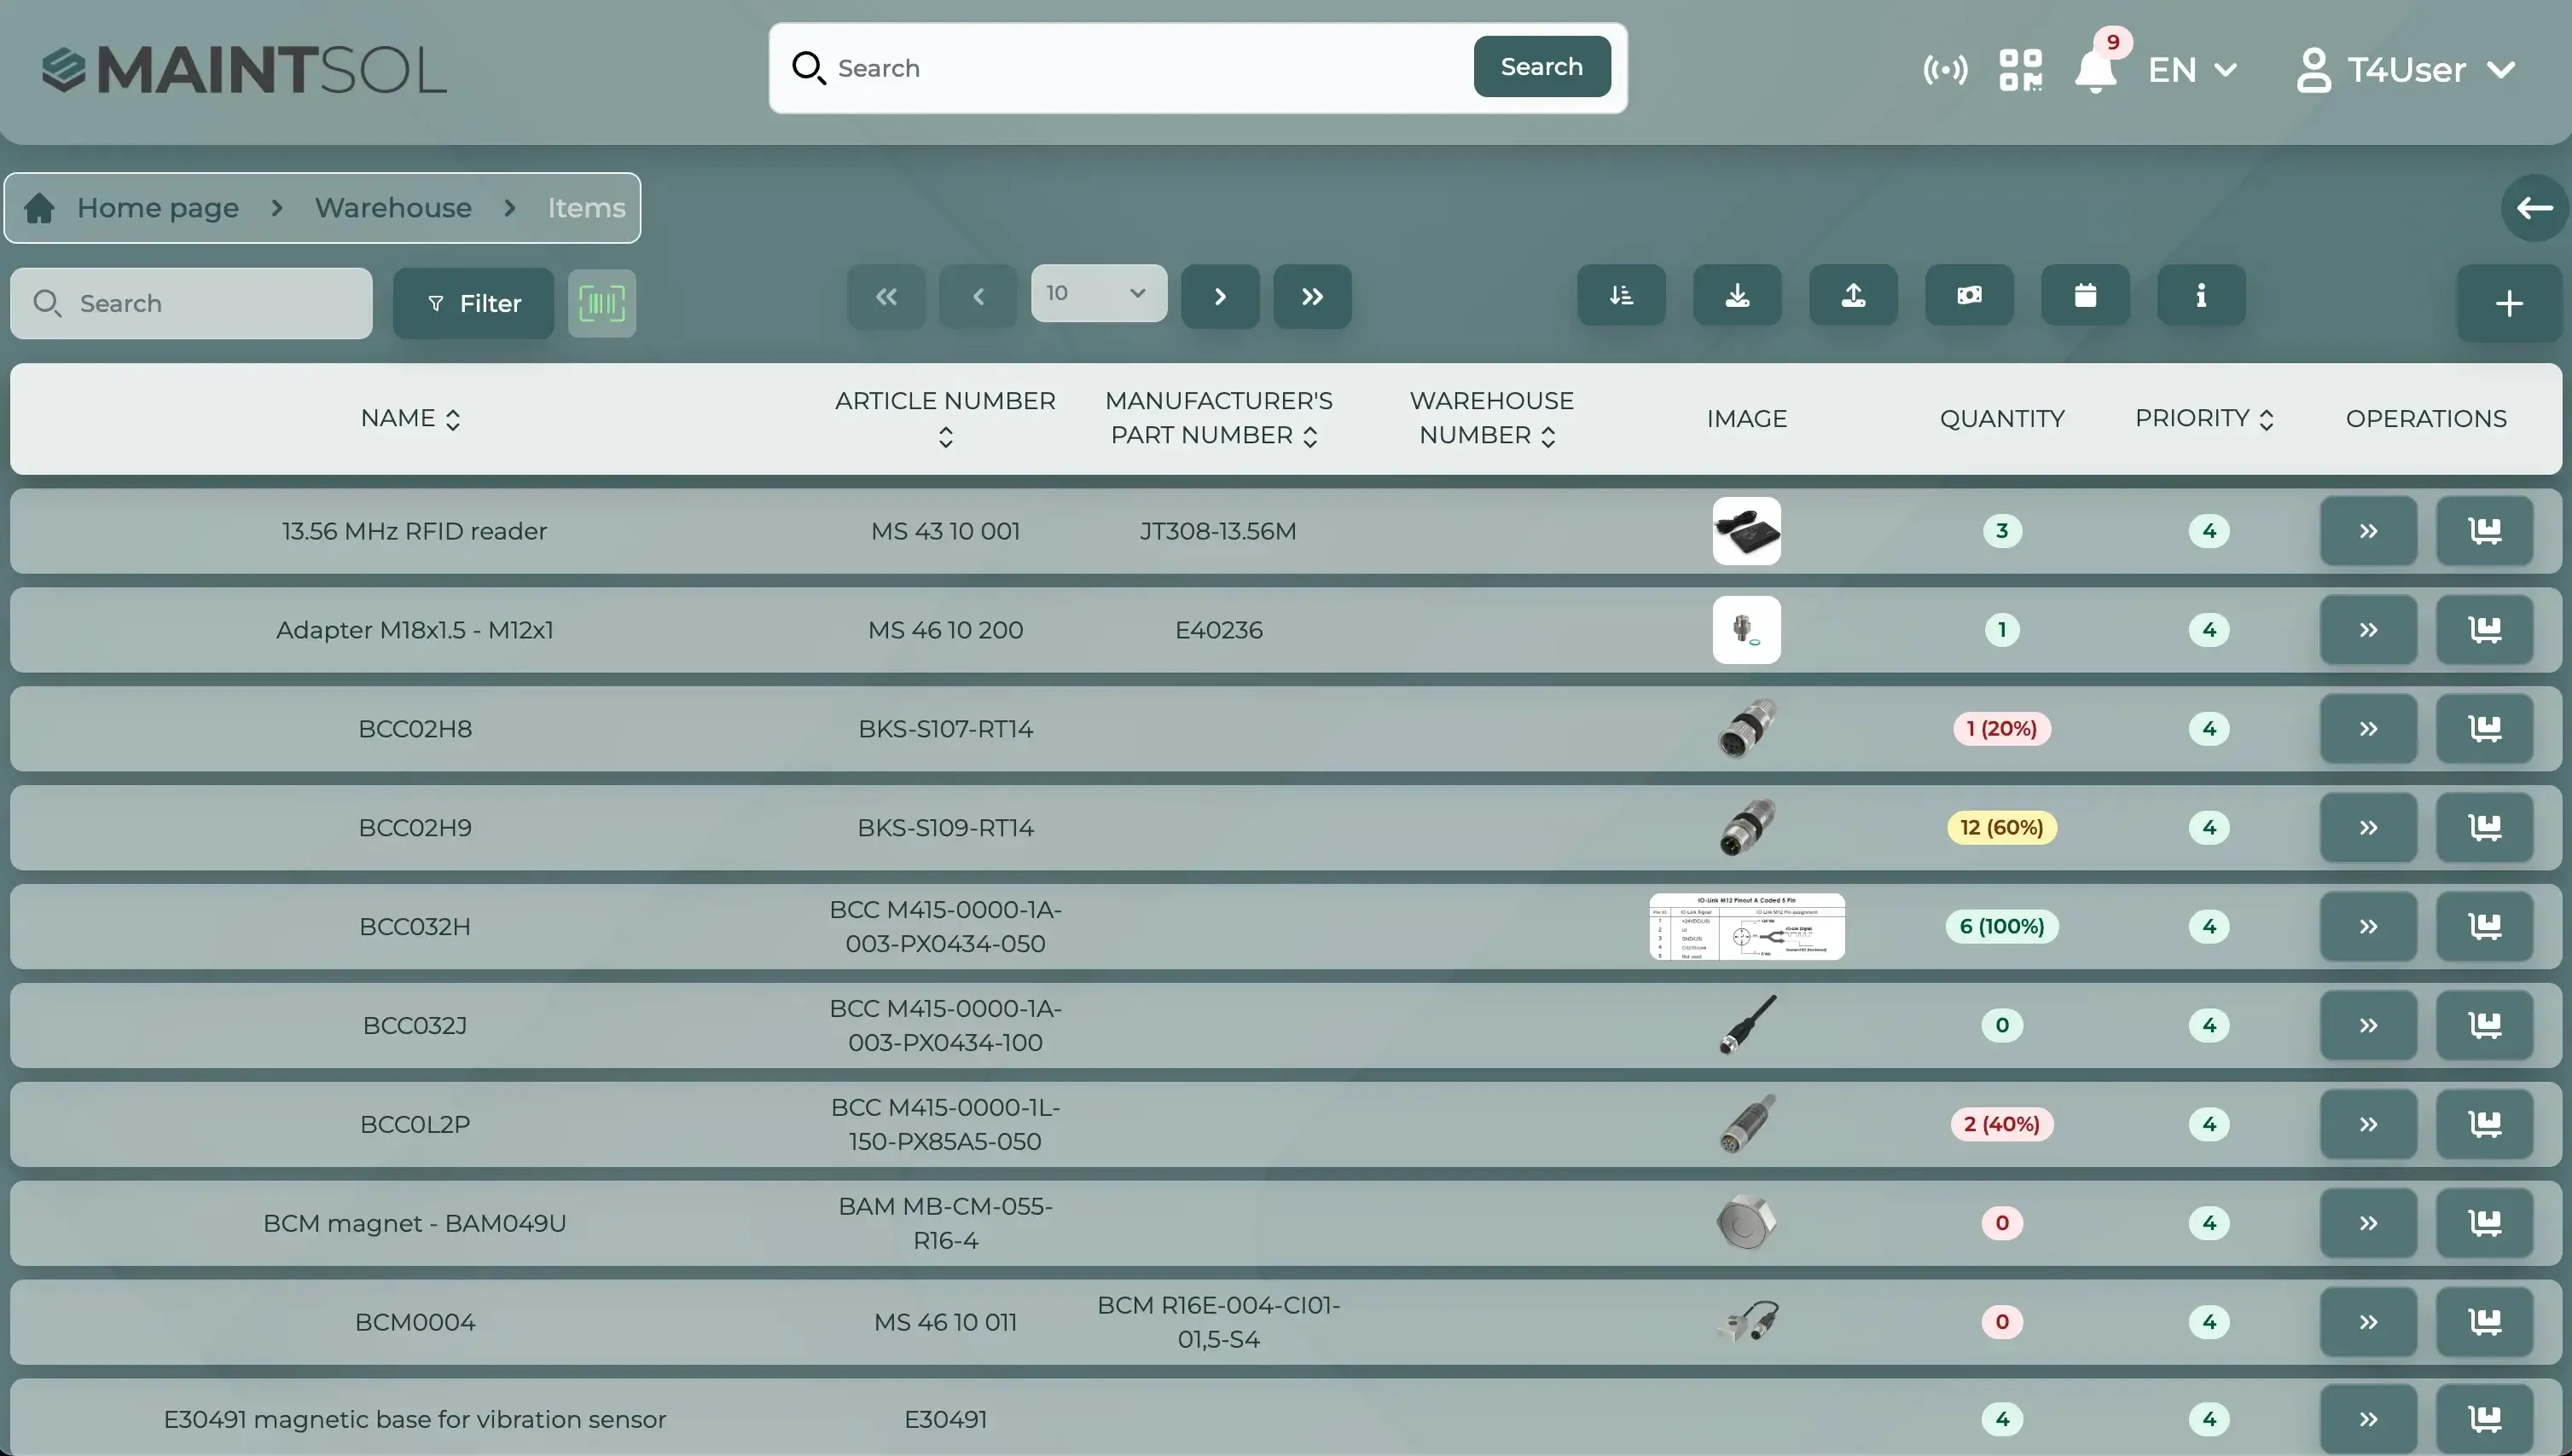This screenshot has height=1456, width=2572.
Task: Click warehouse cart icon for BCC032H
Action: coord(2485,927)
